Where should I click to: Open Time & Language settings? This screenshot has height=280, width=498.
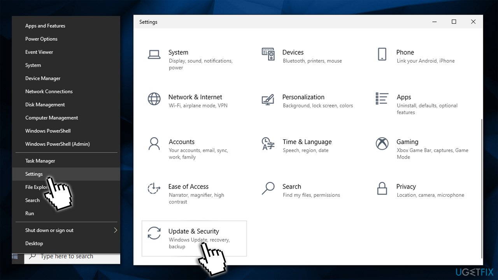308,149
